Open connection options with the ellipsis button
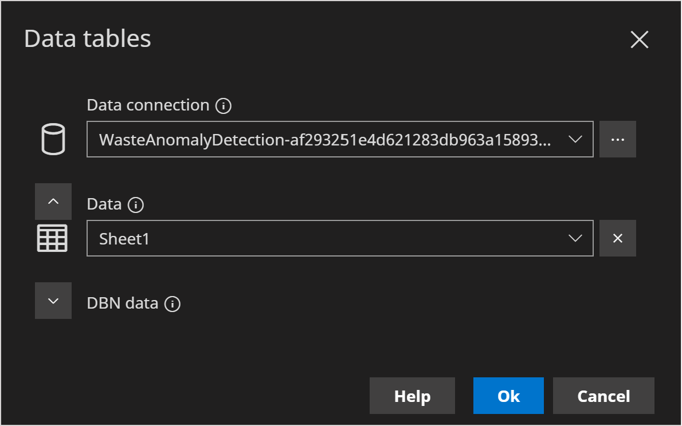The height and width of the screenshot is (426, 682). 618,139
